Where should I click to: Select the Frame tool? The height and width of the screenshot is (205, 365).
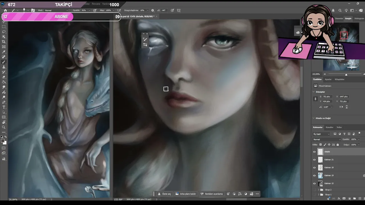[x=4, y=47]
